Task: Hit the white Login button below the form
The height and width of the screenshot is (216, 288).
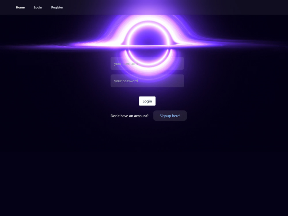Action: [147, 101]
